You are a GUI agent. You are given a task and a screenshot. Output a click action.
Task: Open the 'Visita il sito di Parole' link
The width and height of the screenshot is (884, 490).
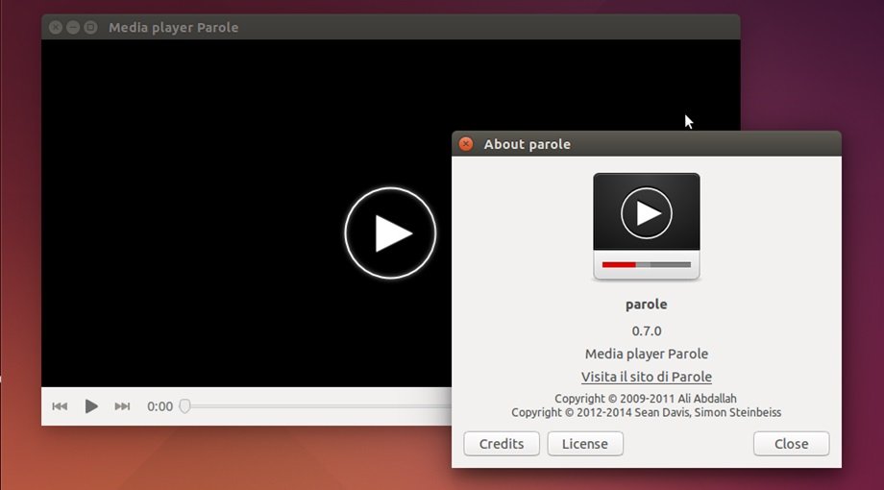(646, 377)
